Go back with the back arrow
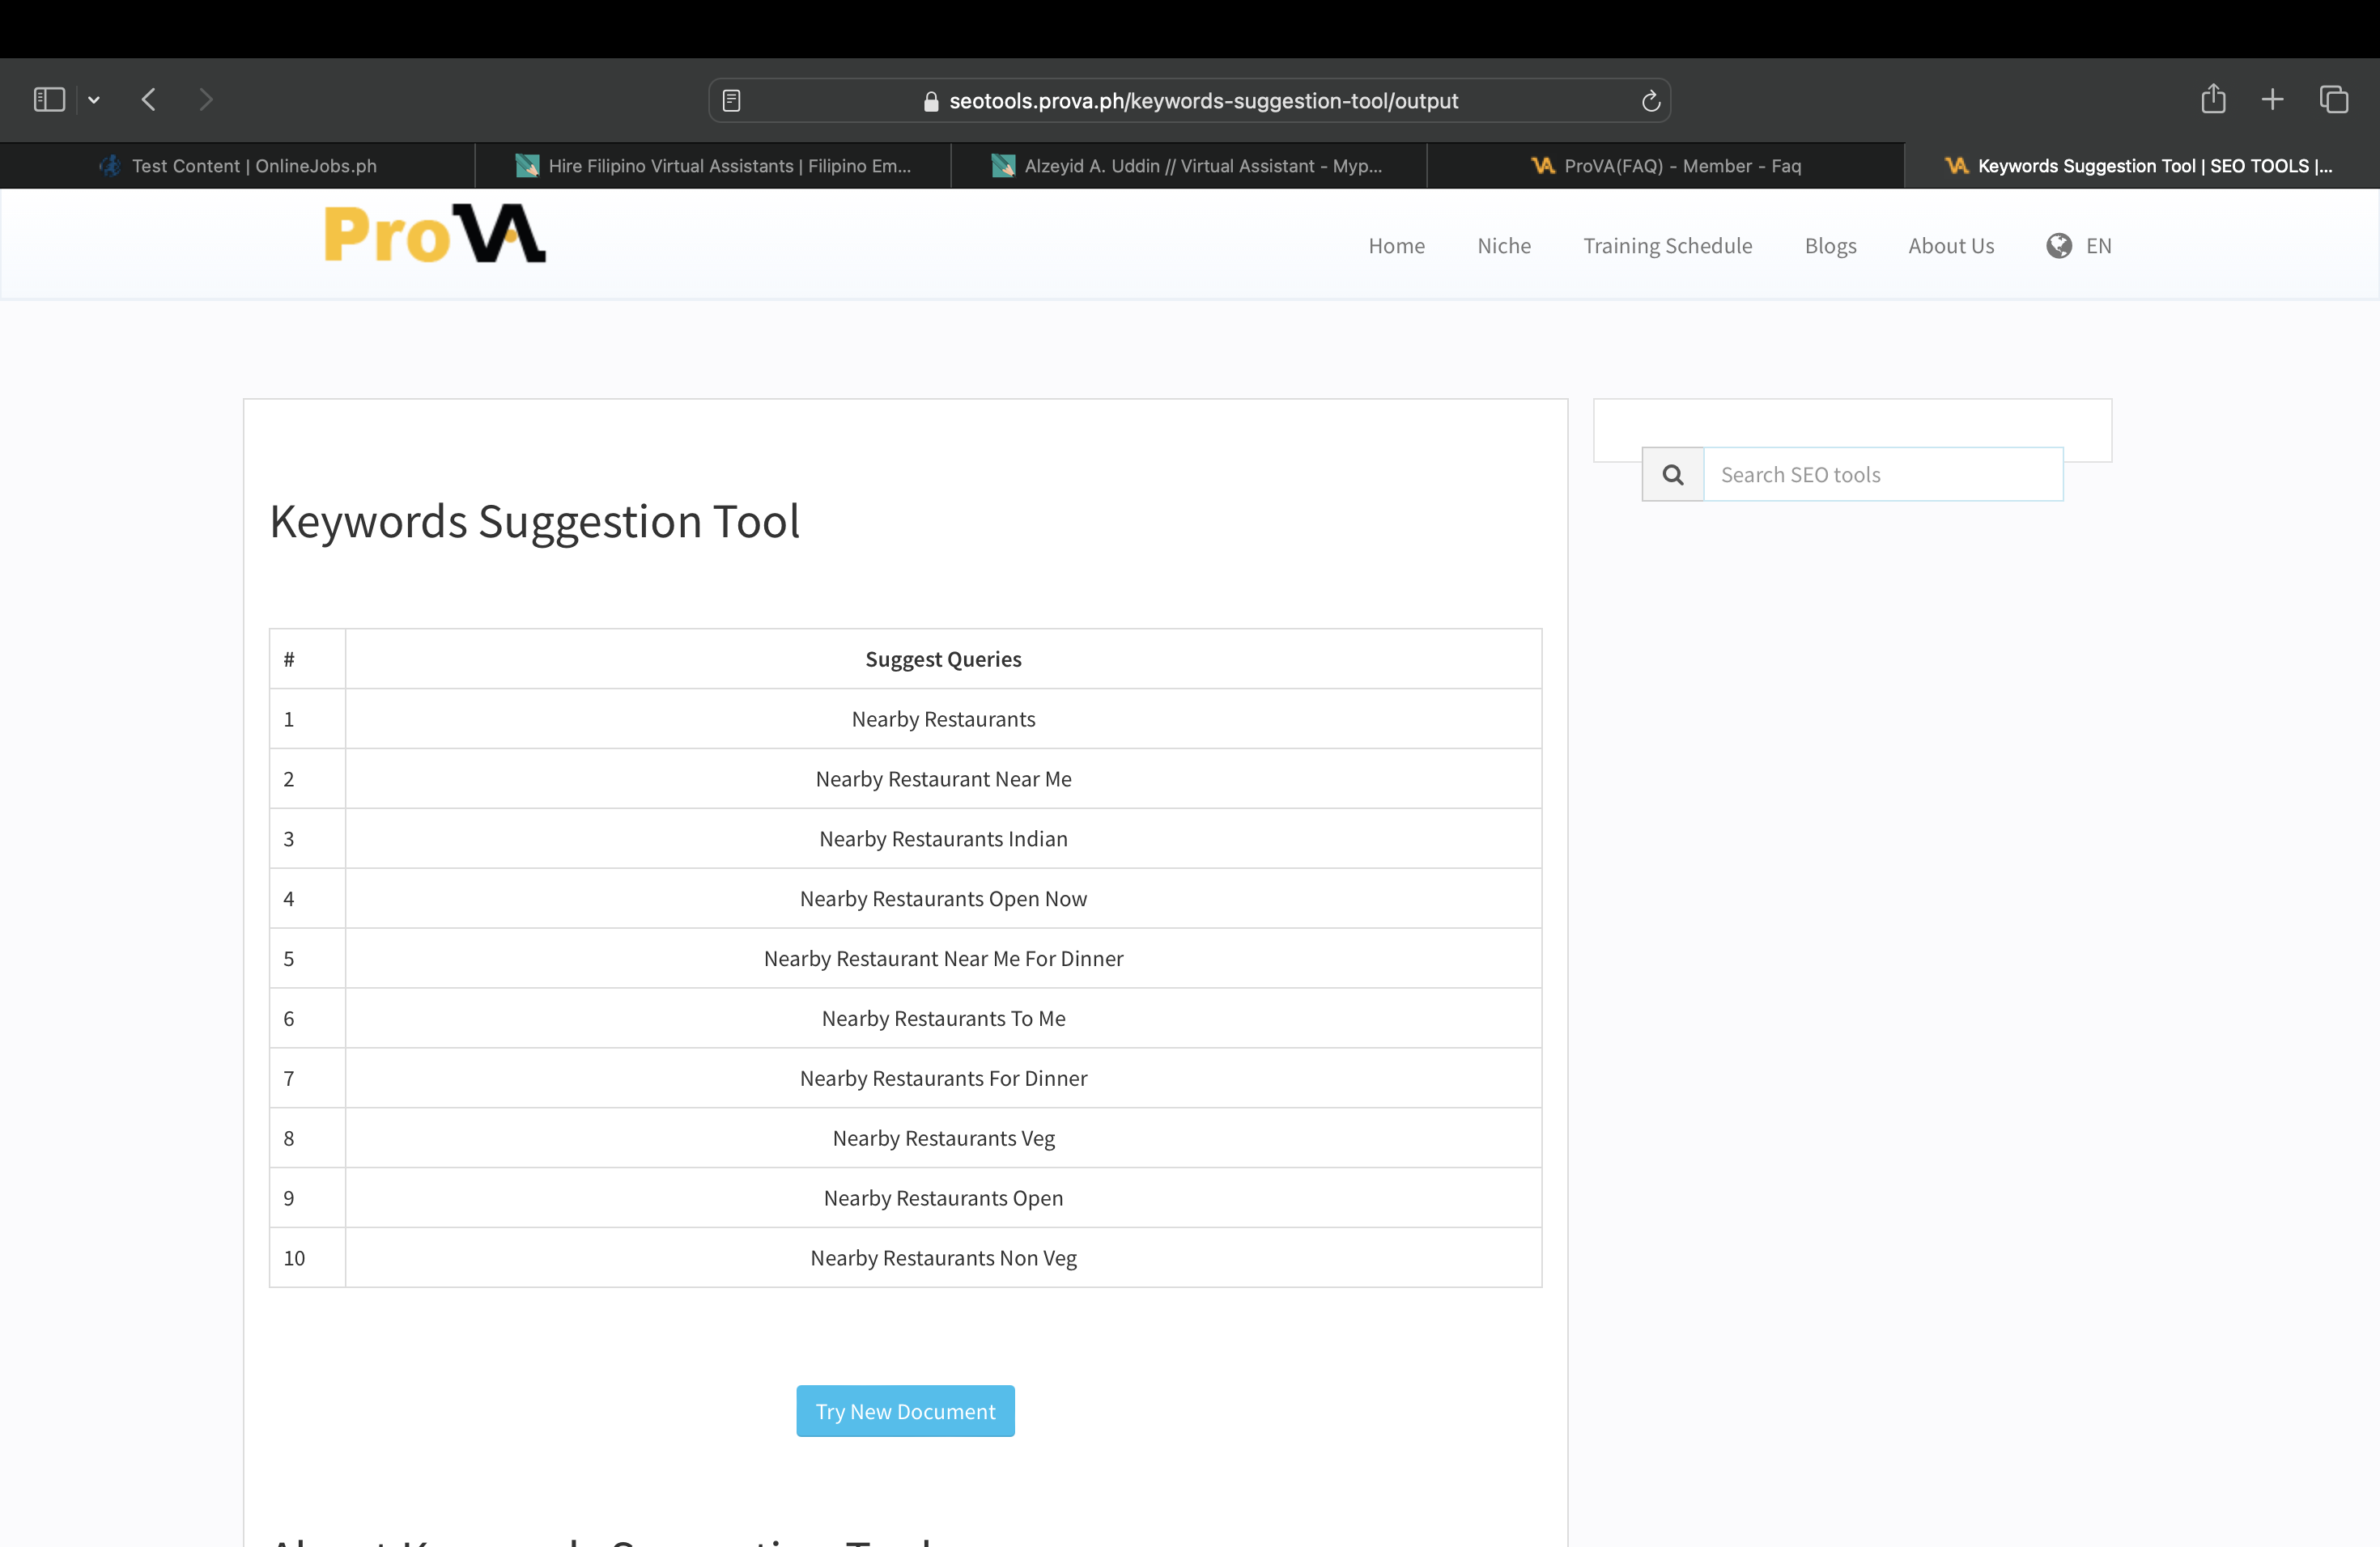This screenshot has width=2380, height=1547. (149, 100)
